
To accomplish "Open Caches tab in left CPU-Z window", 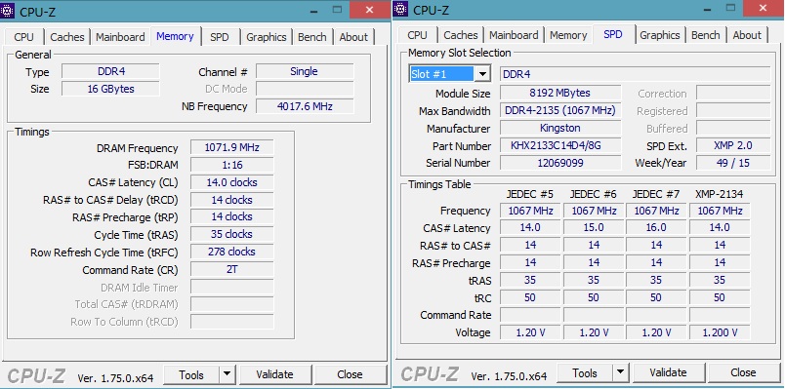I will [x=67, y=37].
